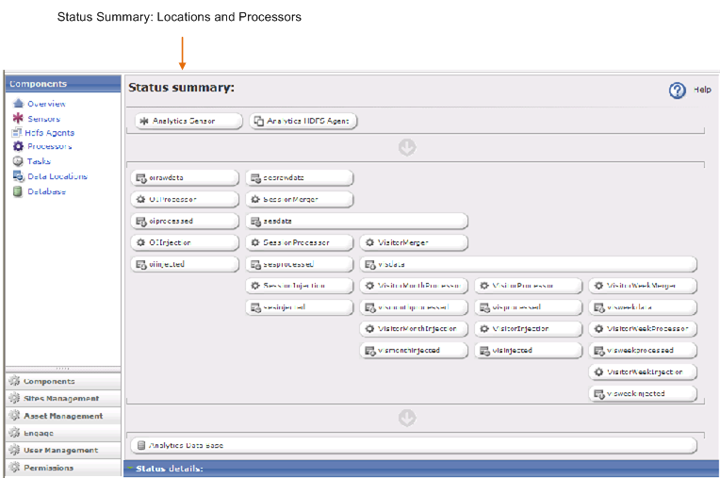Click the data location icon of sesrawdata
Viewport: 720px width, 478px height.
[x=255, y=177]
